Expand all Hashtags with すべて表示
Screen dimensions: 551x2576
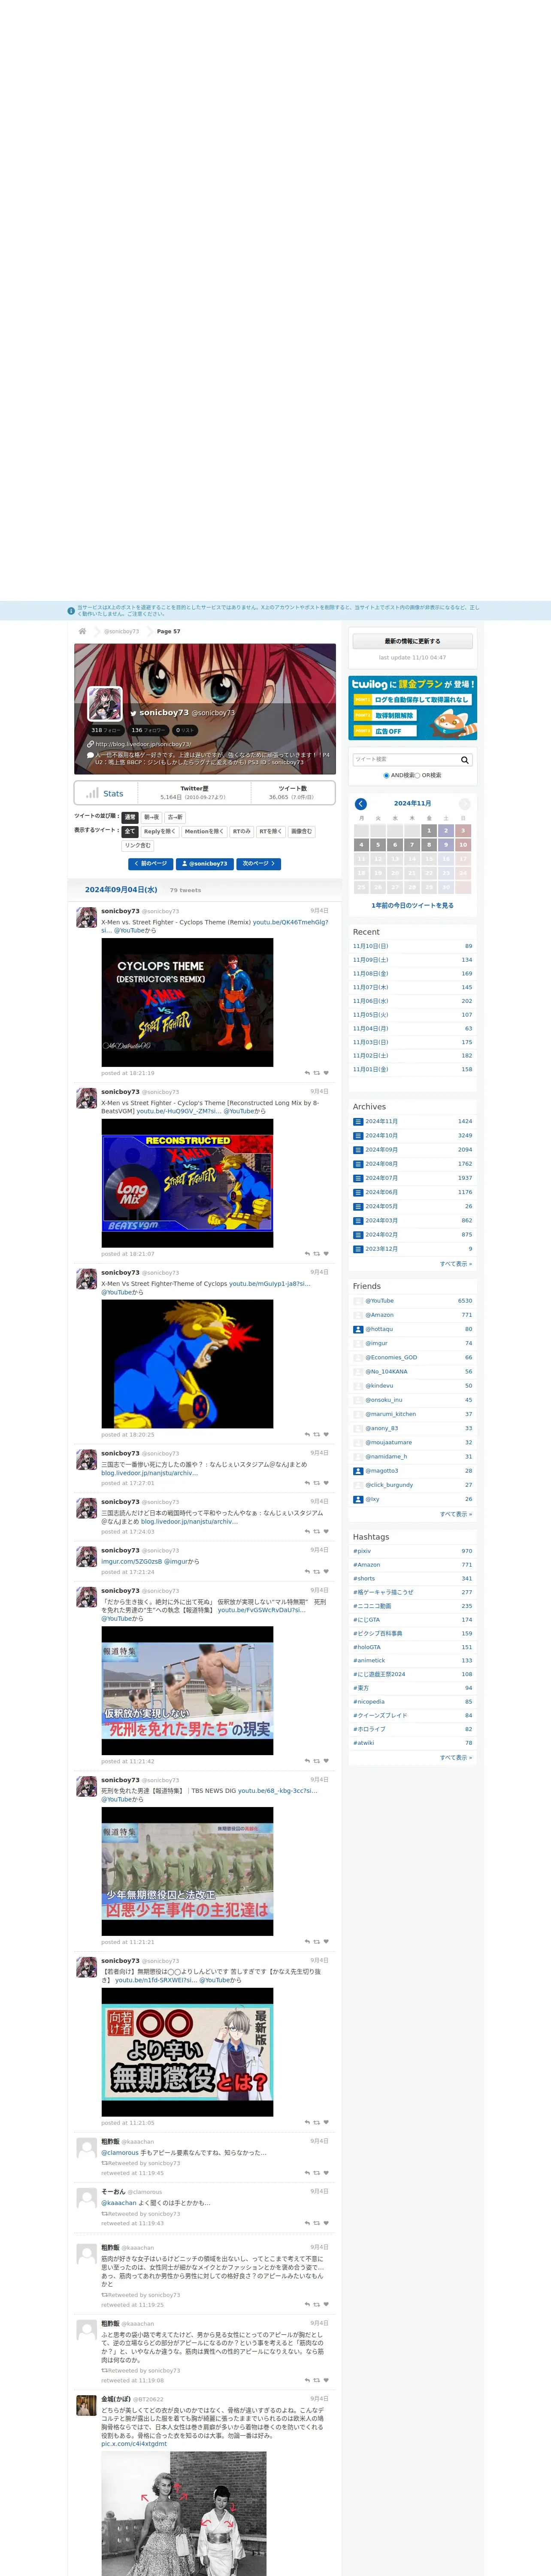pos(456,1757)
